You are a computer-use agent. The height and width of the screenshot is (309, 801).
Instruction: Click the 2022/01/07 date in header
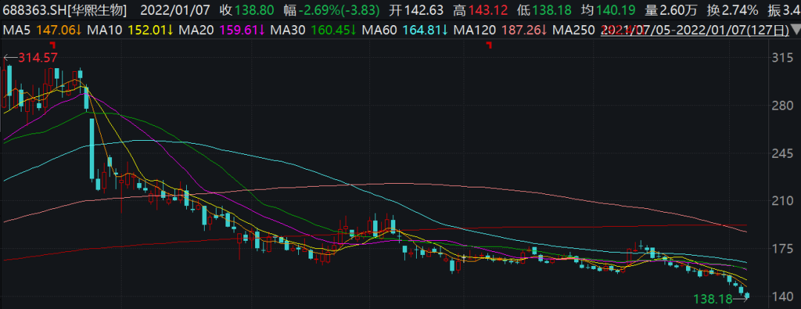177,10
